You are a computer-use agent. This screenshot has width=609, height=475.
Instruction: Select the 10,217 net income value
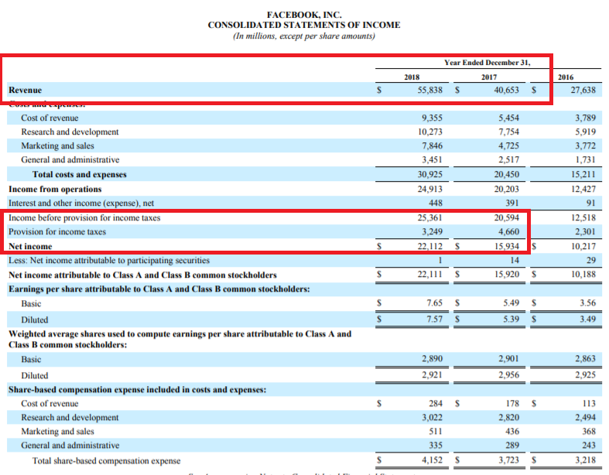pos(583,247)
